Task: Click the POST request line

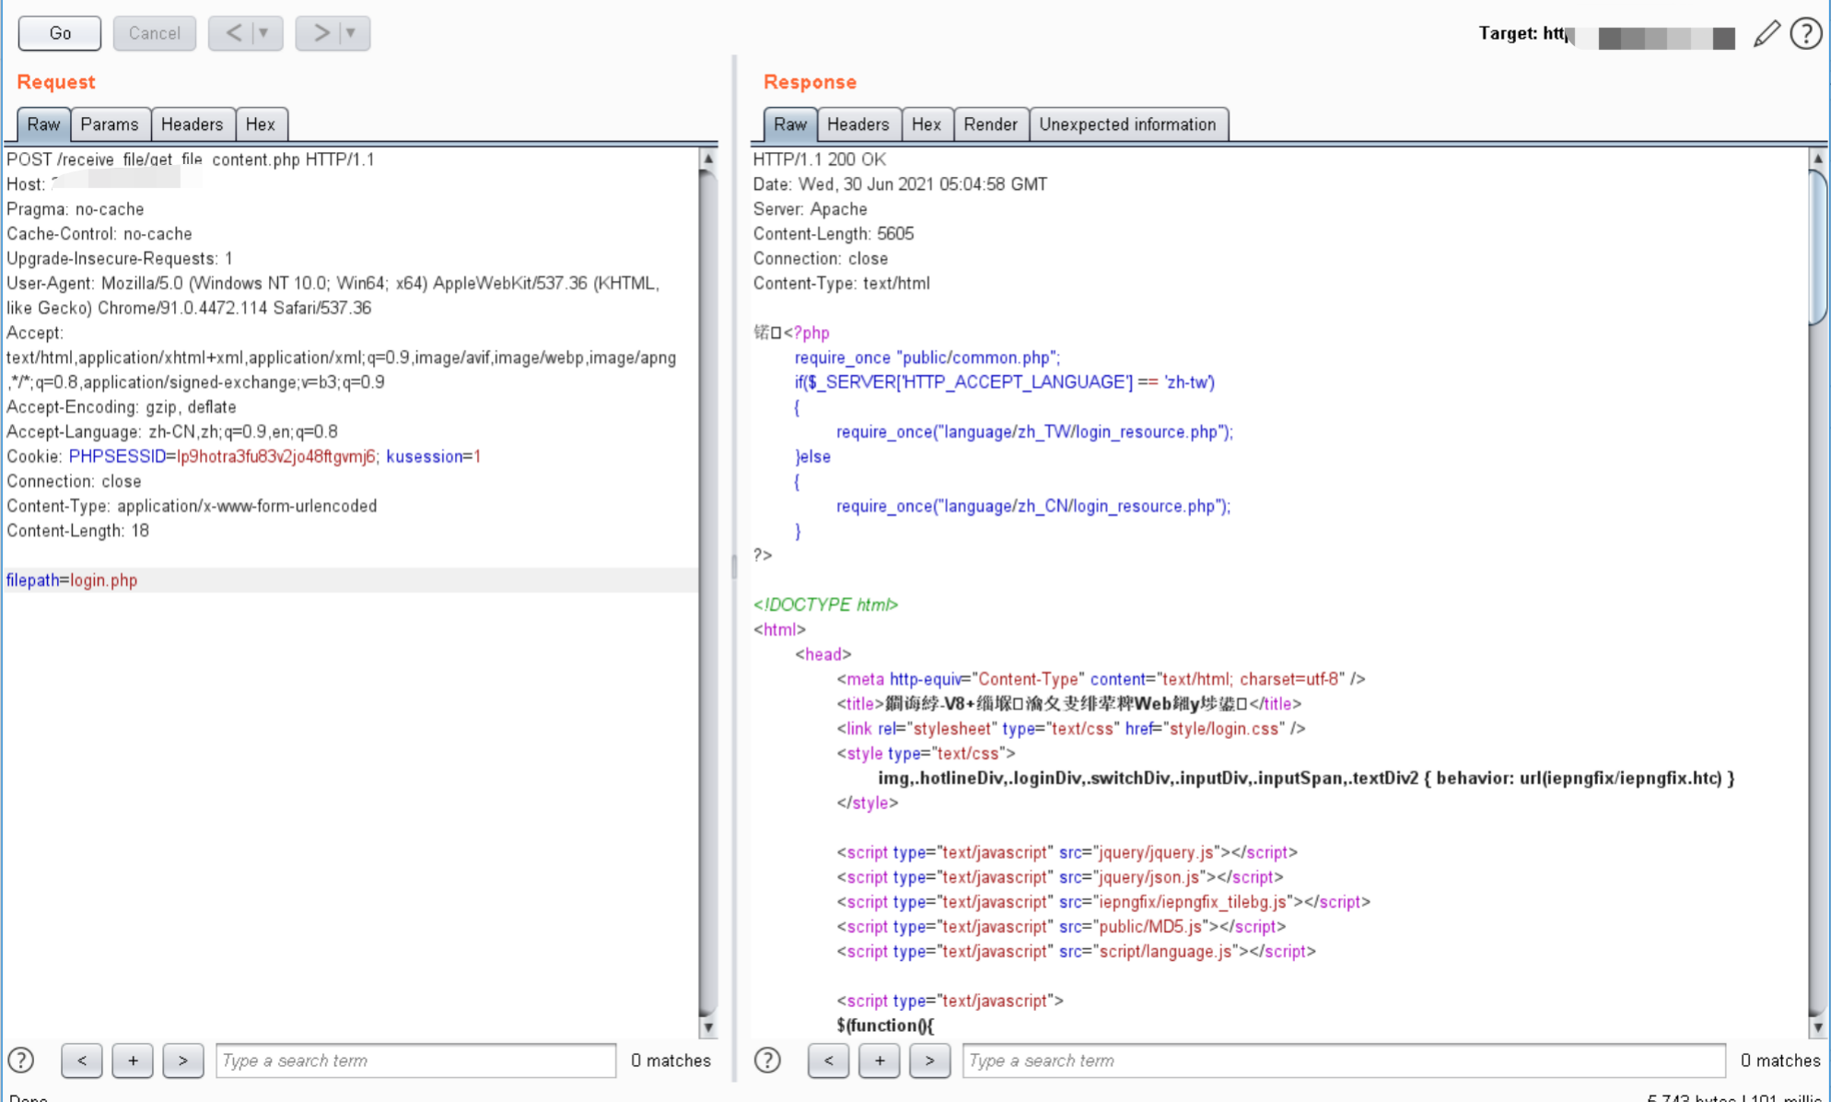Action: (191, 159)
